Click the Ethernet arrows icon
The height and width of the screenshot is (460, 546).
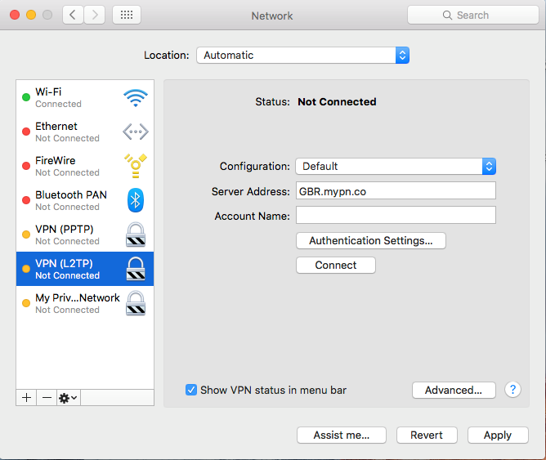pos(135,132)
